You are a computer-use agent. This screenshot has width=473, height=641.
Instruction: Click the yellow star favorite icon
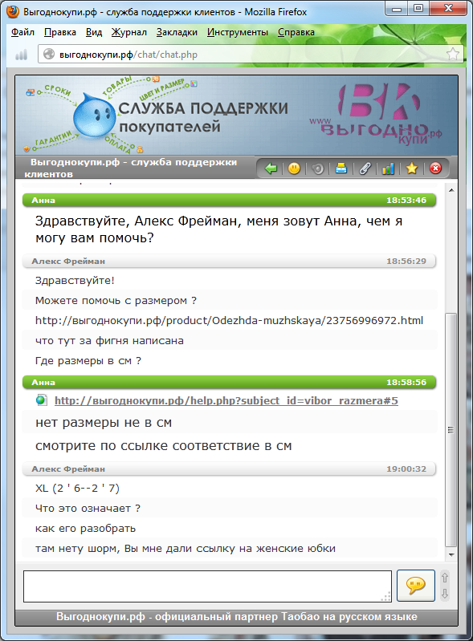coord(412,168)
